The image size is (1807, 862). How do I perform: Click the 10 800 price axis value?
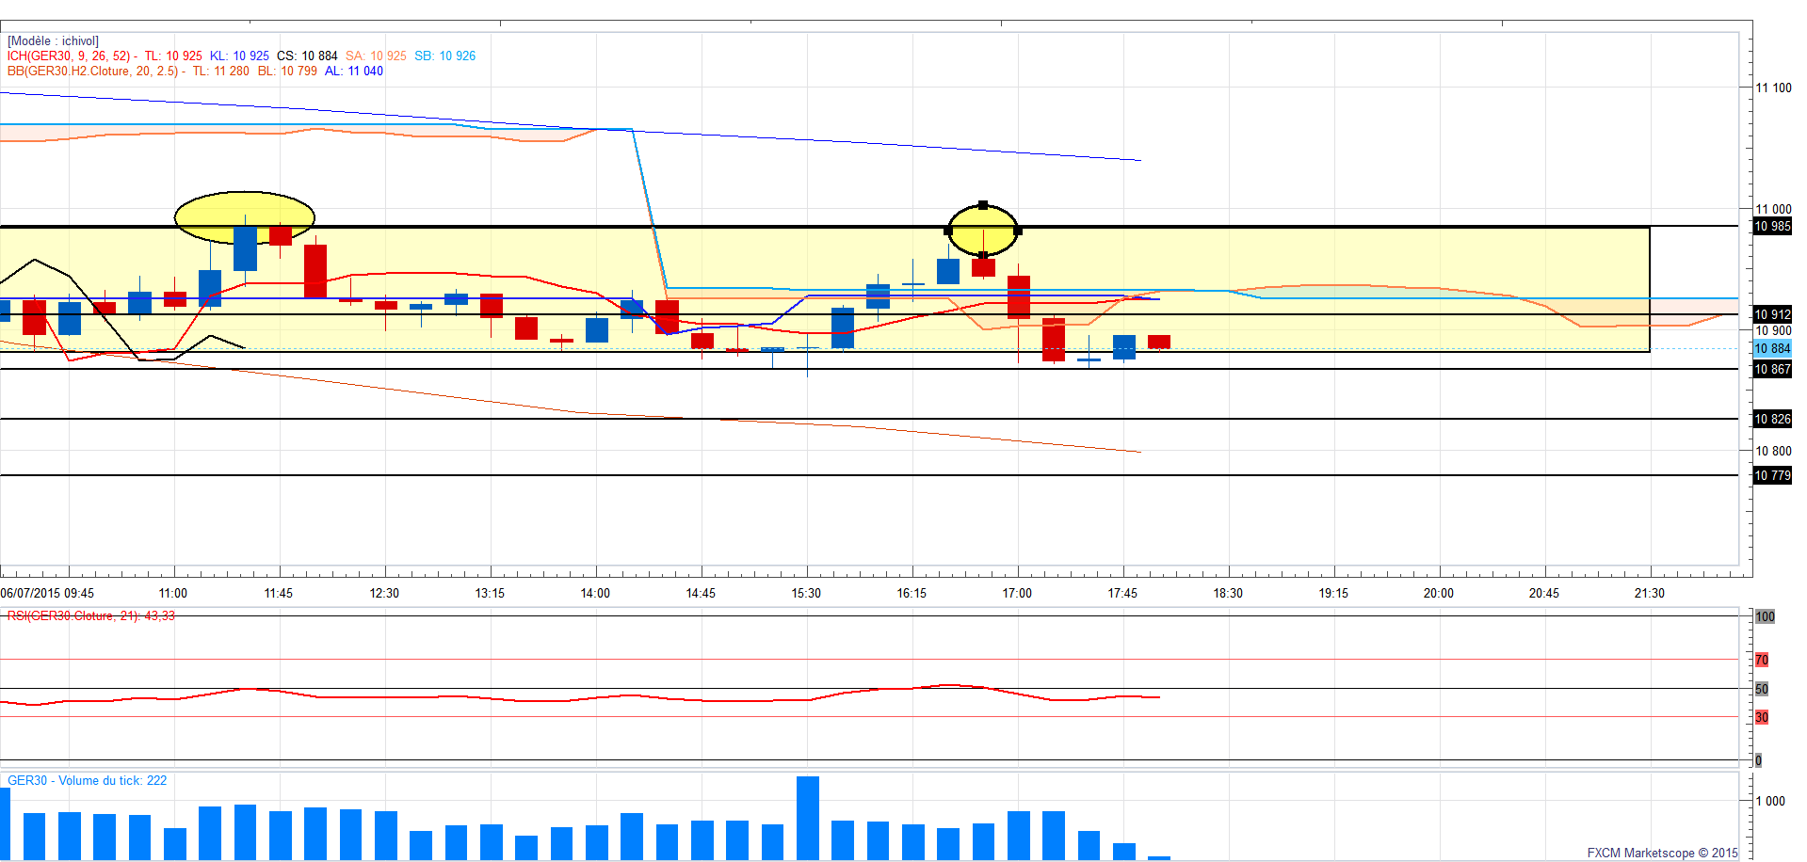click(x=1774, y=452)
